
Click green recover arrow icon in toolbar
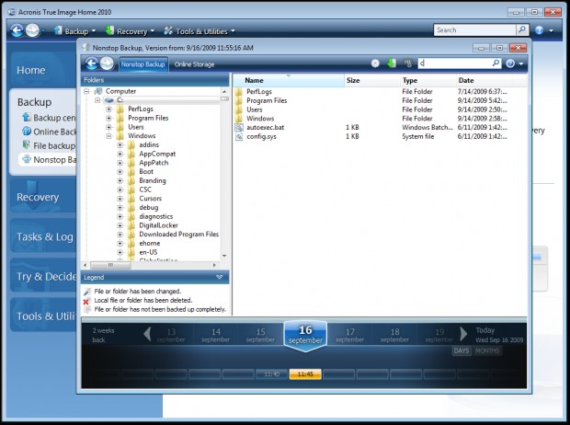point(392,63)
